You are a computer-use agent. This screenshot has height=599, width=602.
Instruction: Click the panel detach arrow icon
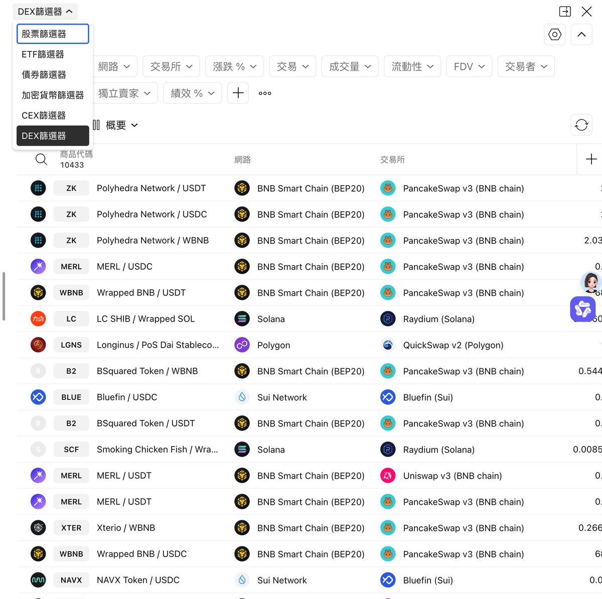pos(565,12)
